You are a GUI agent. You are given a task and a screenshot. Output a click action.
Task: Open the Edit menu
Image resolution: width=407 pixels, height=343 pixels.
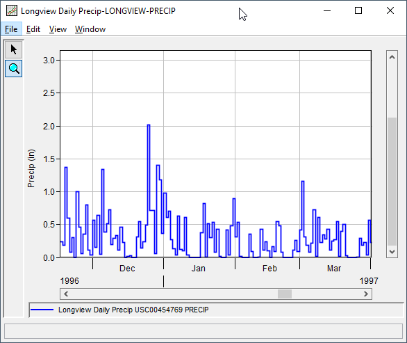[33, 29]
